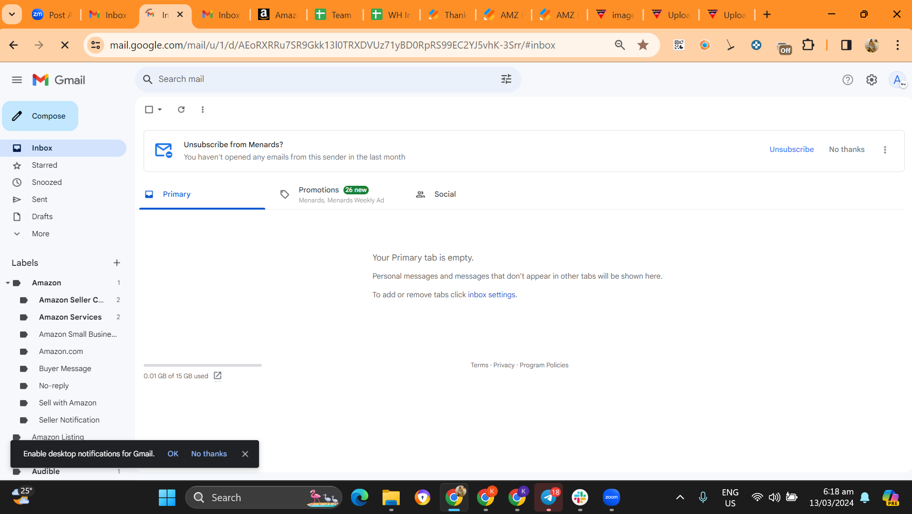Click the Search mail field
Screen dimensions: 912x514
(328, 79)
